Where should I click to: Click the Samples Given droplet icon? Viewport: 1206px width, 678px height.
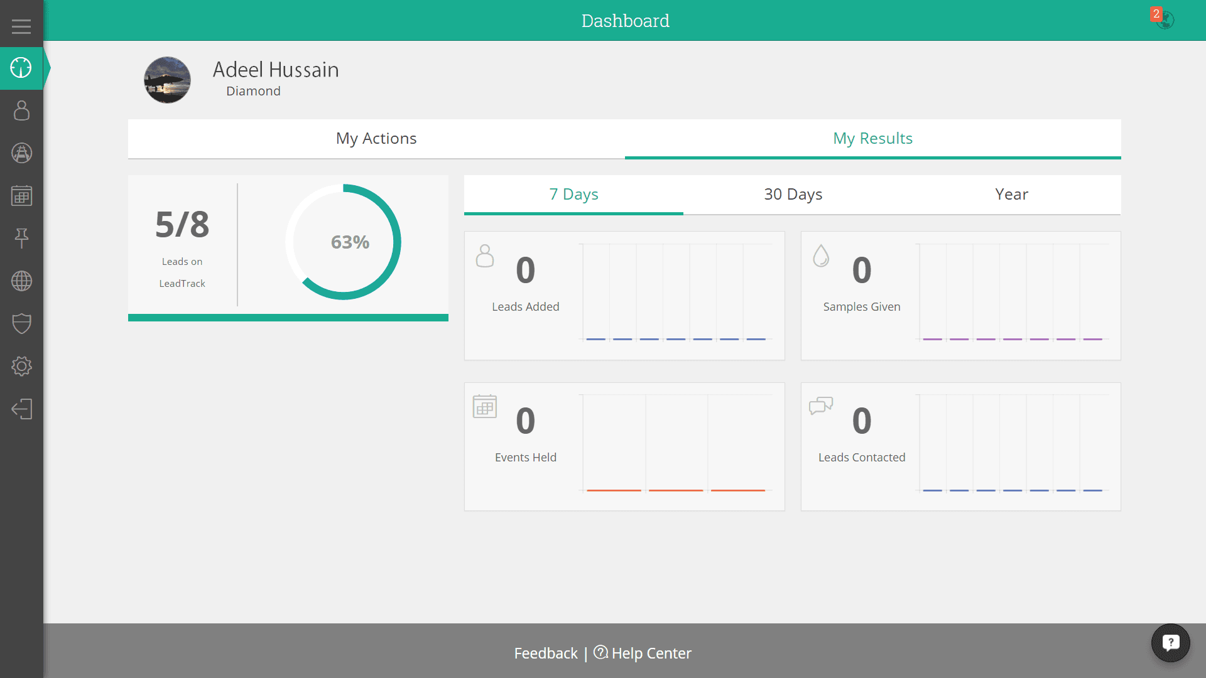[821, 256]
